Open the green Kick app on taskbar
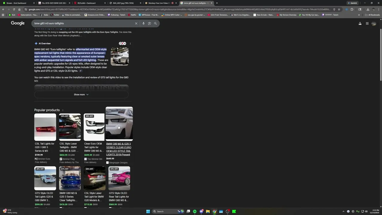Image resolution: width=382 pixels, height=215 pixels. coord(234,211)
